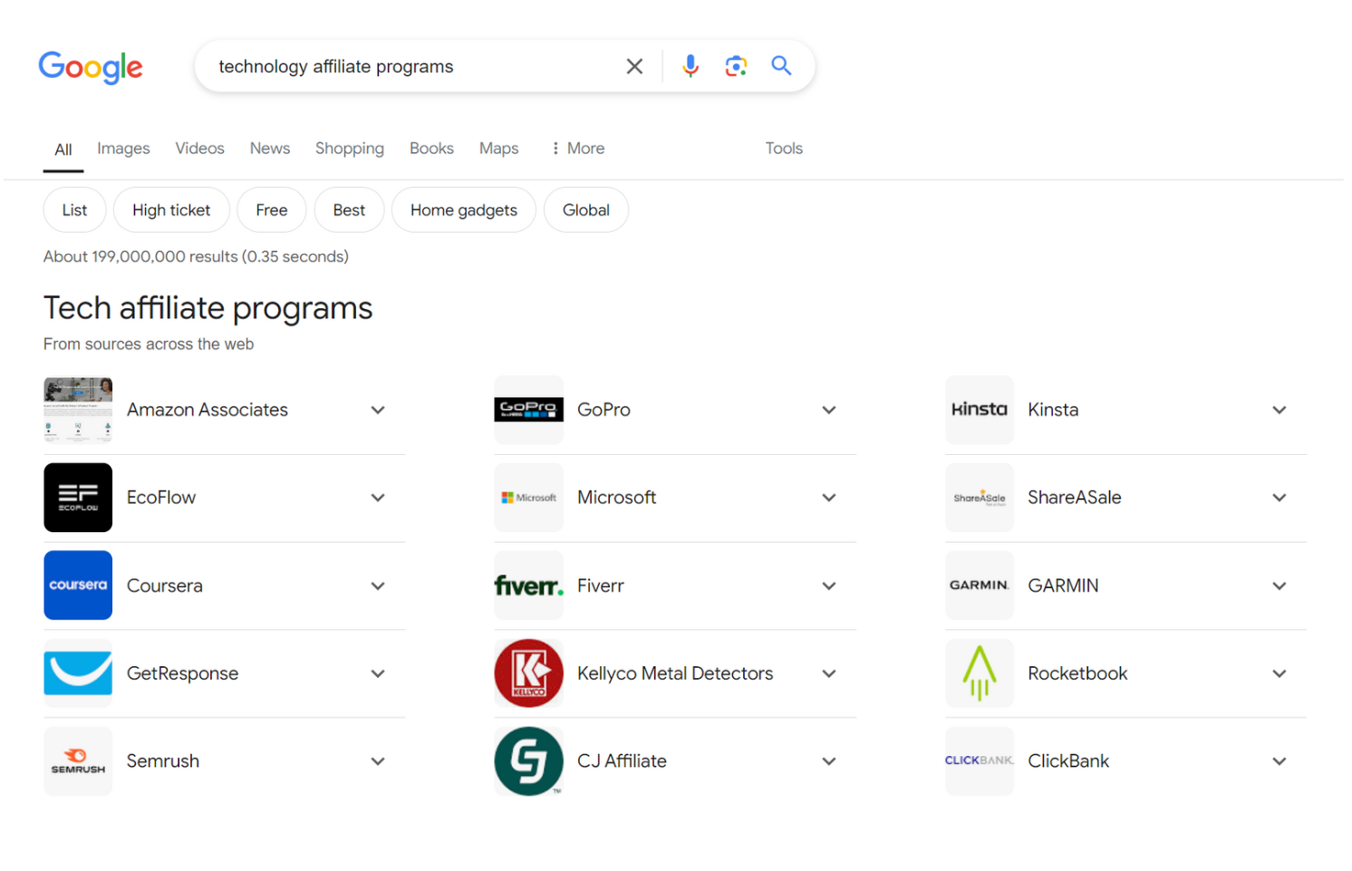
Task: Open Google Lens image search icon
Action: tap(736, 66)
